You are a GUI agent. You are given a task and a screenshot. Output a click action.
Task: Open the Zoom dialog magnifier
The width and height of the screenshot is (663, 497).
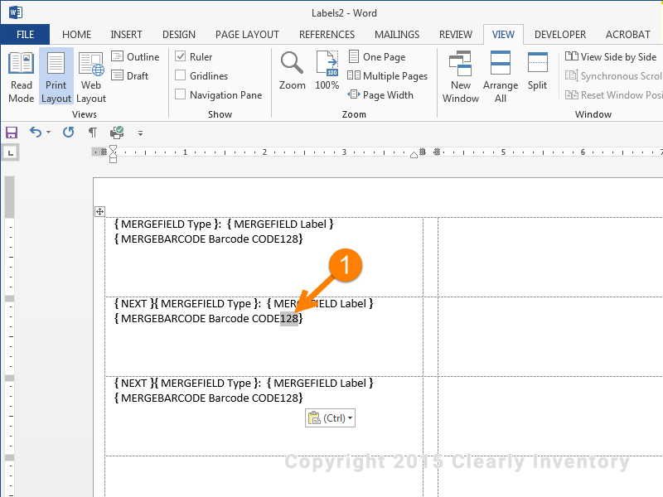pyautogui.click(x=293, y=71)
